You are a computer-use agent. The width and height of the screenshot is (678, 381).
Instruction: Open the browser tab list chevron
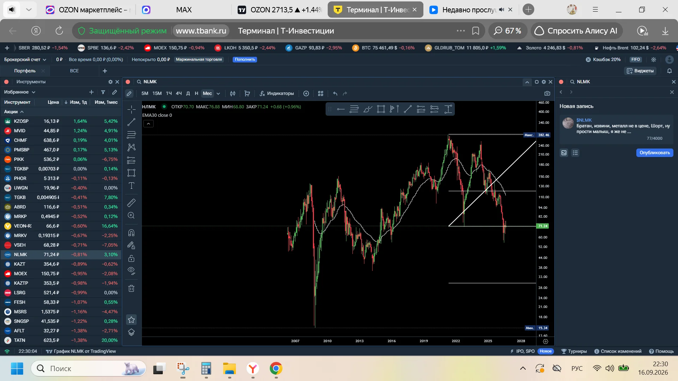pos(29,10)
